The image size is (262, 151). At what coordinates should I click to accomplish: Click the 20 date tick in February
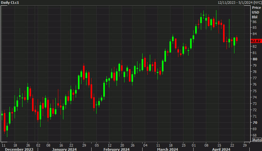[x=122, y=145]
